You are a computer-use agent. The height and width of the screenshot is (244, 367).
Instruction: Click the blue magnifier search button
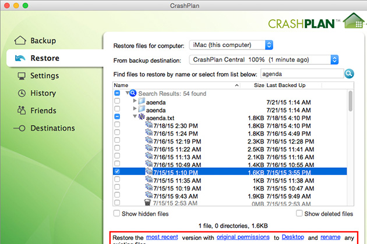coord(349,74)
